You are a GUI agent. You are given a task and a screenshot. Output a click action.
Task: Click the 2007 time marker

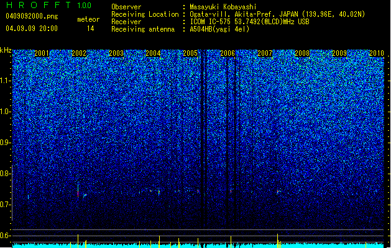(x=265, y=53)
